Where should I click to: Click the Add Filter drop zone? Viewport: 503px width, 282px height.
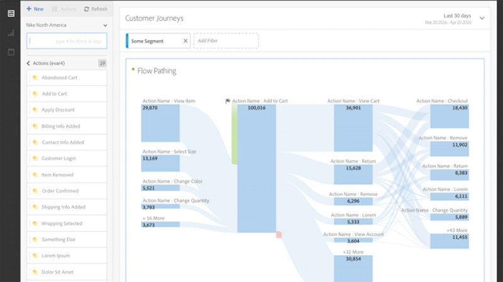225,41
